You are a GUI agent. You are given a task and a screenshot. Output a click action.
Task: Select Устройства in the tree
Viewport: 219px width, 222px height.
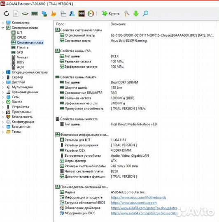click(x=20, y=107)
